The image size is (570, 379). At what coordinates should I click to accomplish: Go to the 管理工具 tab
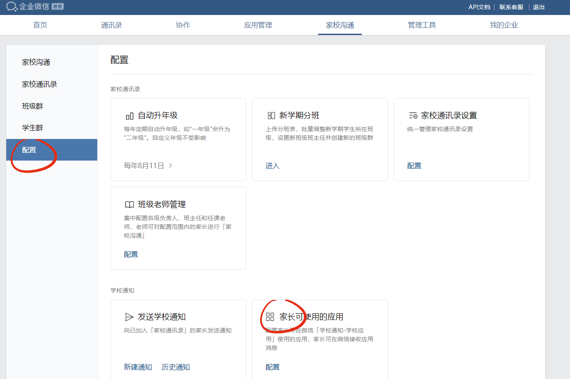pos(422,25)
